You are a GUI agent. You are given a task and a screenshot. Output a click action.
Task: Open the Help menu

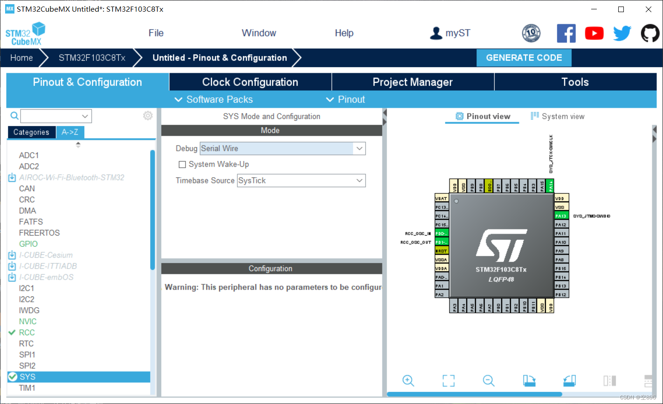[x=344, y=33]
